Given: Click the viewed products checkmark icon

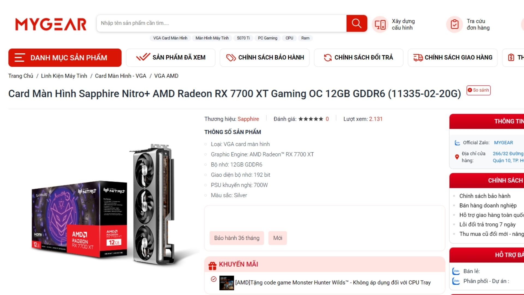Looking at the screenshot, I should [143, 57].
